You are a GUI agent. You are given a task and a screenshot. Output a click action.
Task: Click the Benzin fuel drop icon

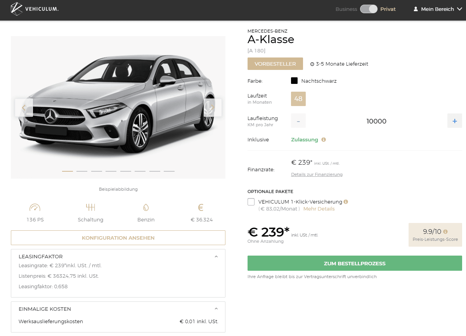point(146,207)
